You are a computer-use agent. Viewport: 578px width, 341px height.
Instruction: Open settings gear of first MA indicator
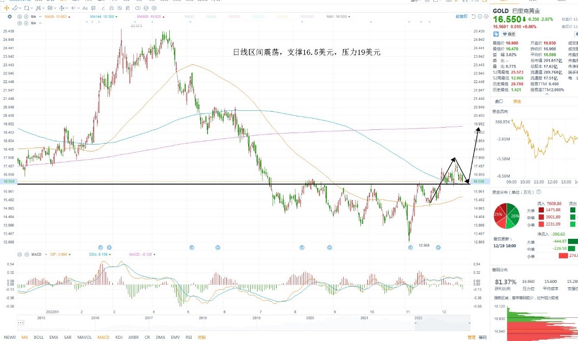click(x=20, y=17)
